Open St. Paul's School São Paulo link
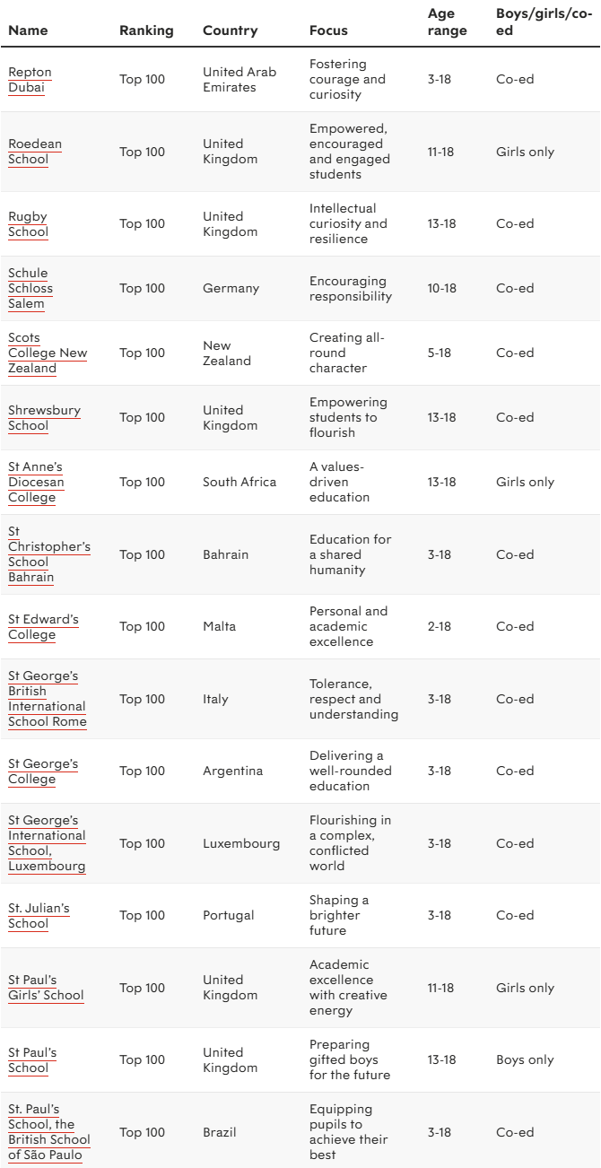 (x=48, y=1132)
